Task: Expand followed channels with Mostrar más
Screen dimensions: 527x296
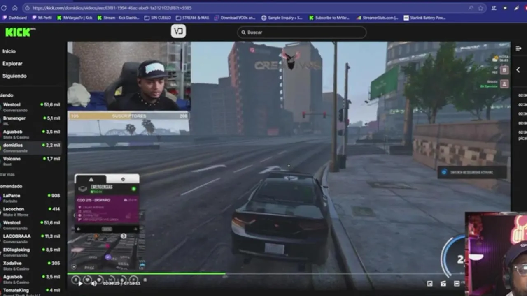Action: point(7,174)
